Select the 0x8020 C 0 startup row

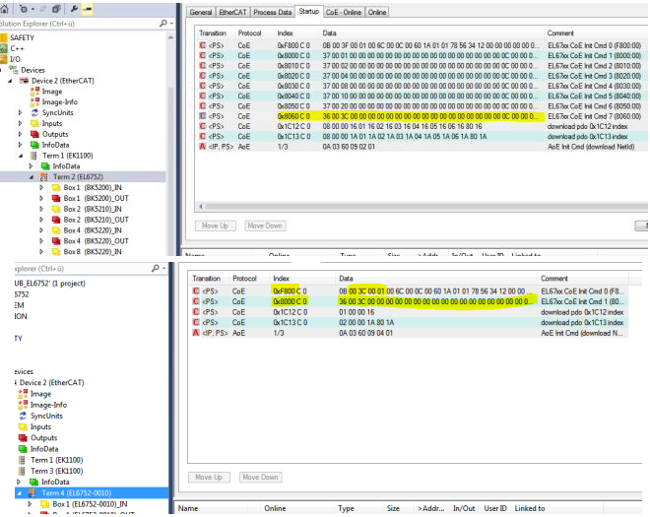click(421, 76)
